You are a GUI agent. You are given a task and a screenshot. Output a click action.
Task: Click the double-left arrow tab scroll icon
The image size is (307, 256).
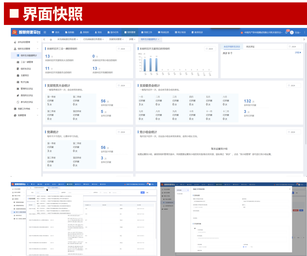point(44,39)
